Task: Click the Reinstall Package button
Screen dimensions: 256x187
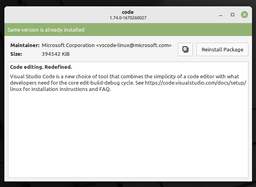Action: (222, 49)
